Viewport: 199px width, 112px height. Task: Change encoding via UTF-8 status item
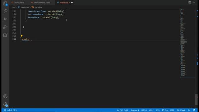[x=144, y=110]
